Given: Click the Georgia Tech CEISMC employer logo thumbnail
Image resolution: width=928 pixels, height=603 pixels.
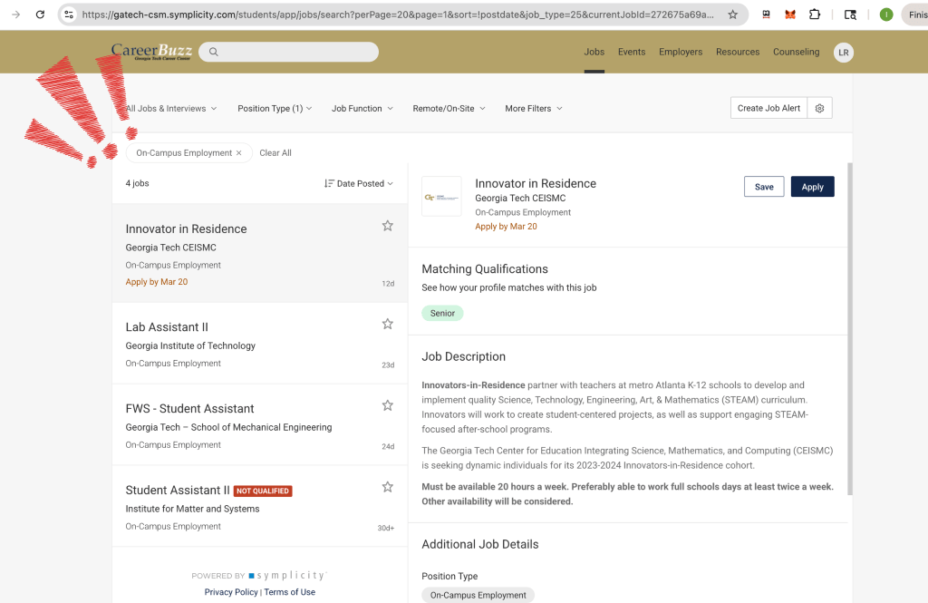Looking at the screenshot, I should (441, 196).
